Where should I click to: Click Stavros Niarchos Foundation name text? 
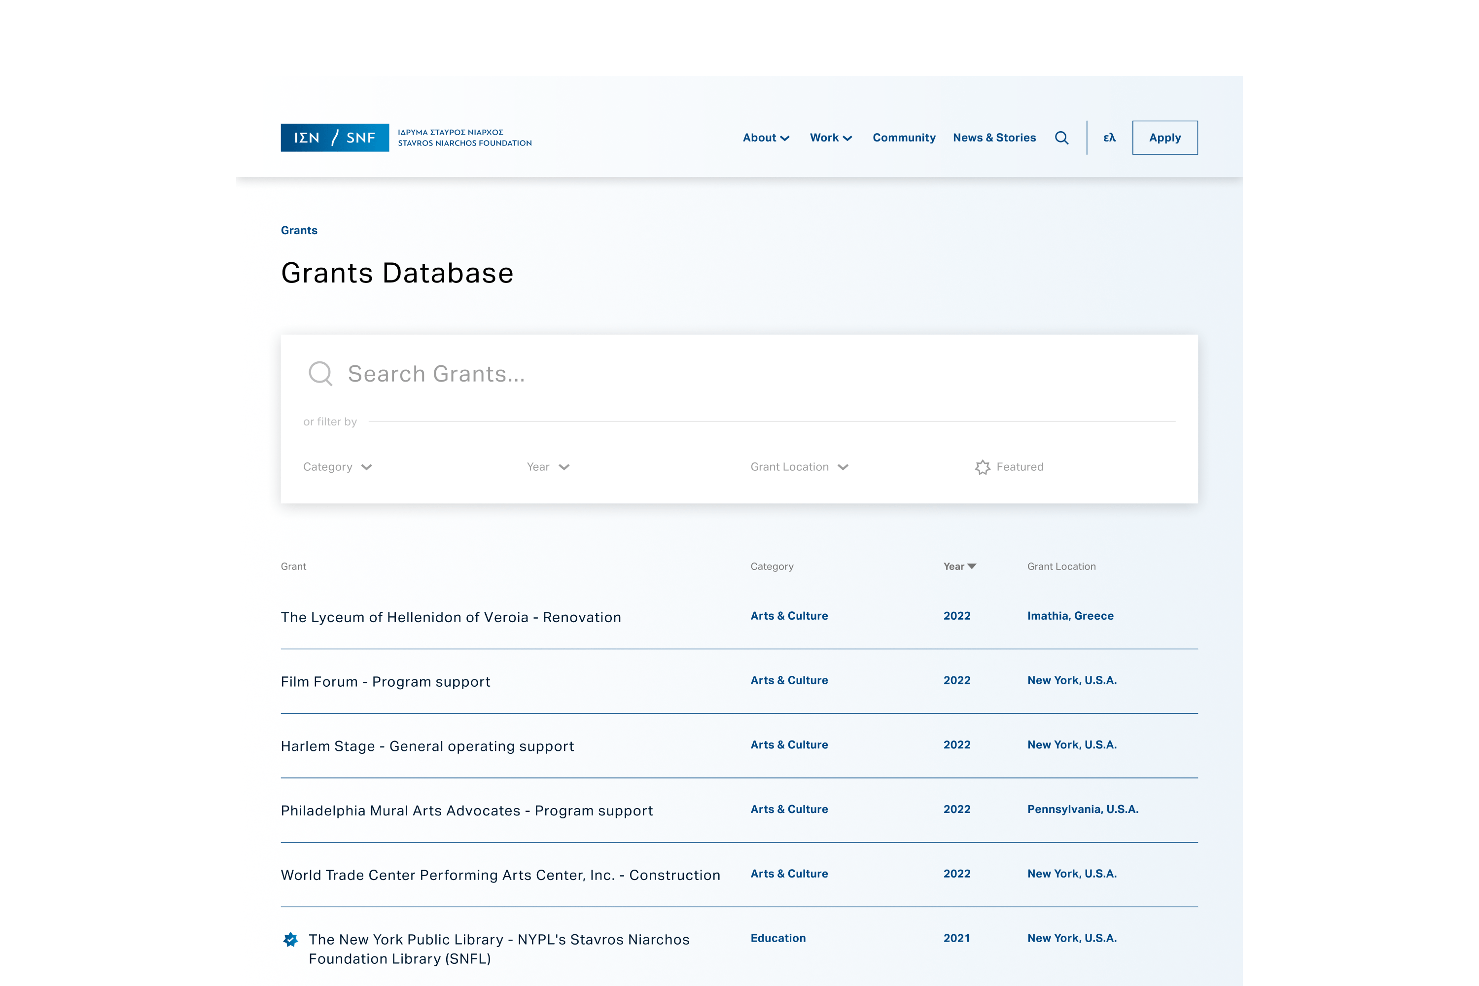(465, 143)
